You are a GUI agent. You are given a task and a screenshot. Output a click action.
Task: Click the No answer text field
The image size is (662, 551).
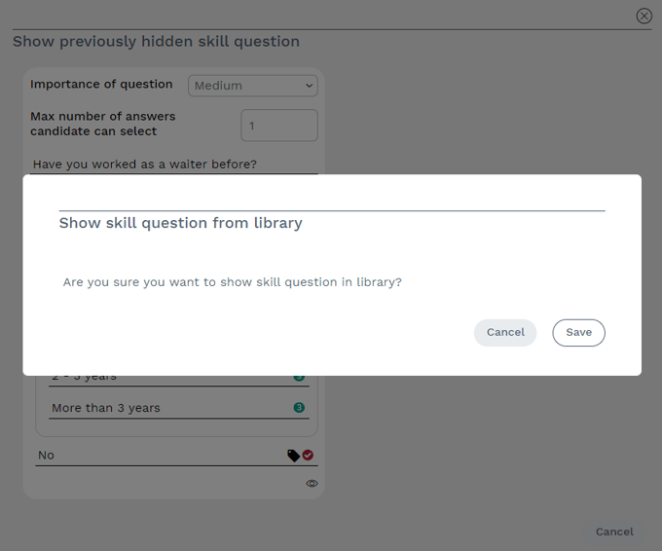tap(156, 455)
